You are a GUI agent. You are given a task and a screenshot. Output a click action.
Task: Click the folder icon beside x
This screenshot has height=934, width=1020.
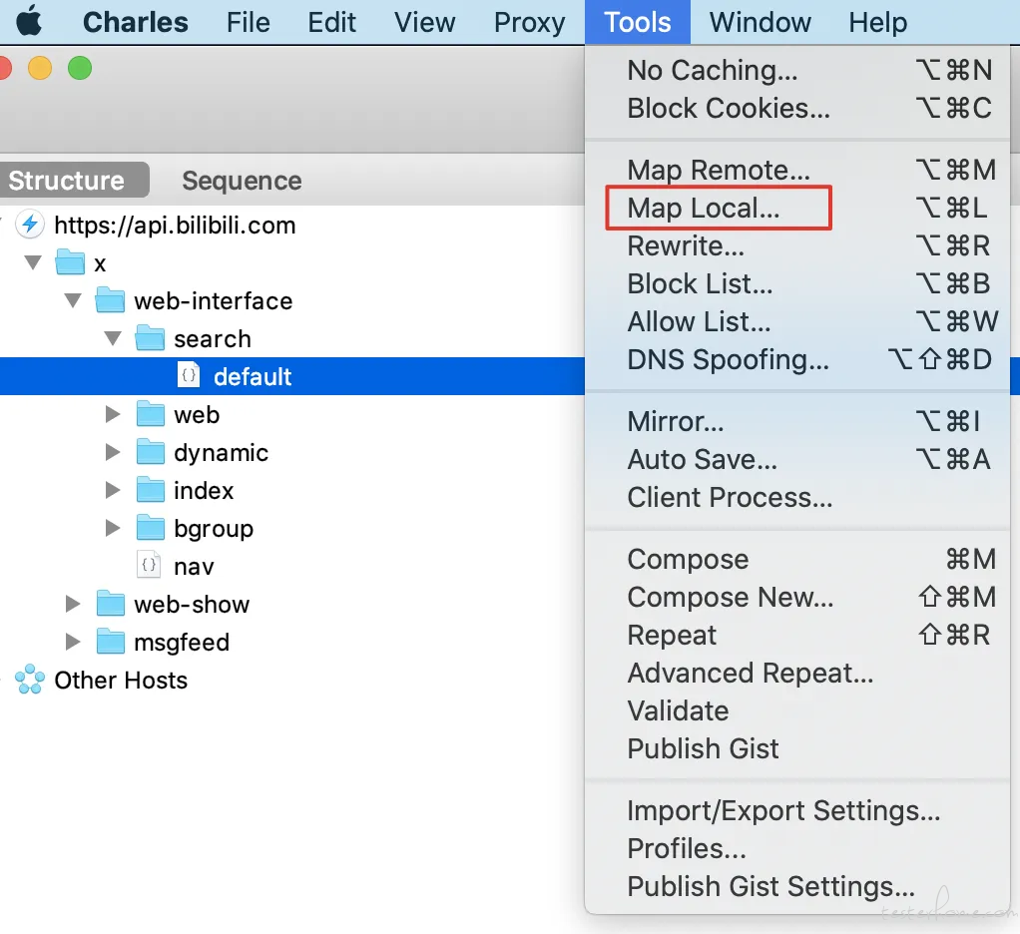tap(70, 262)
